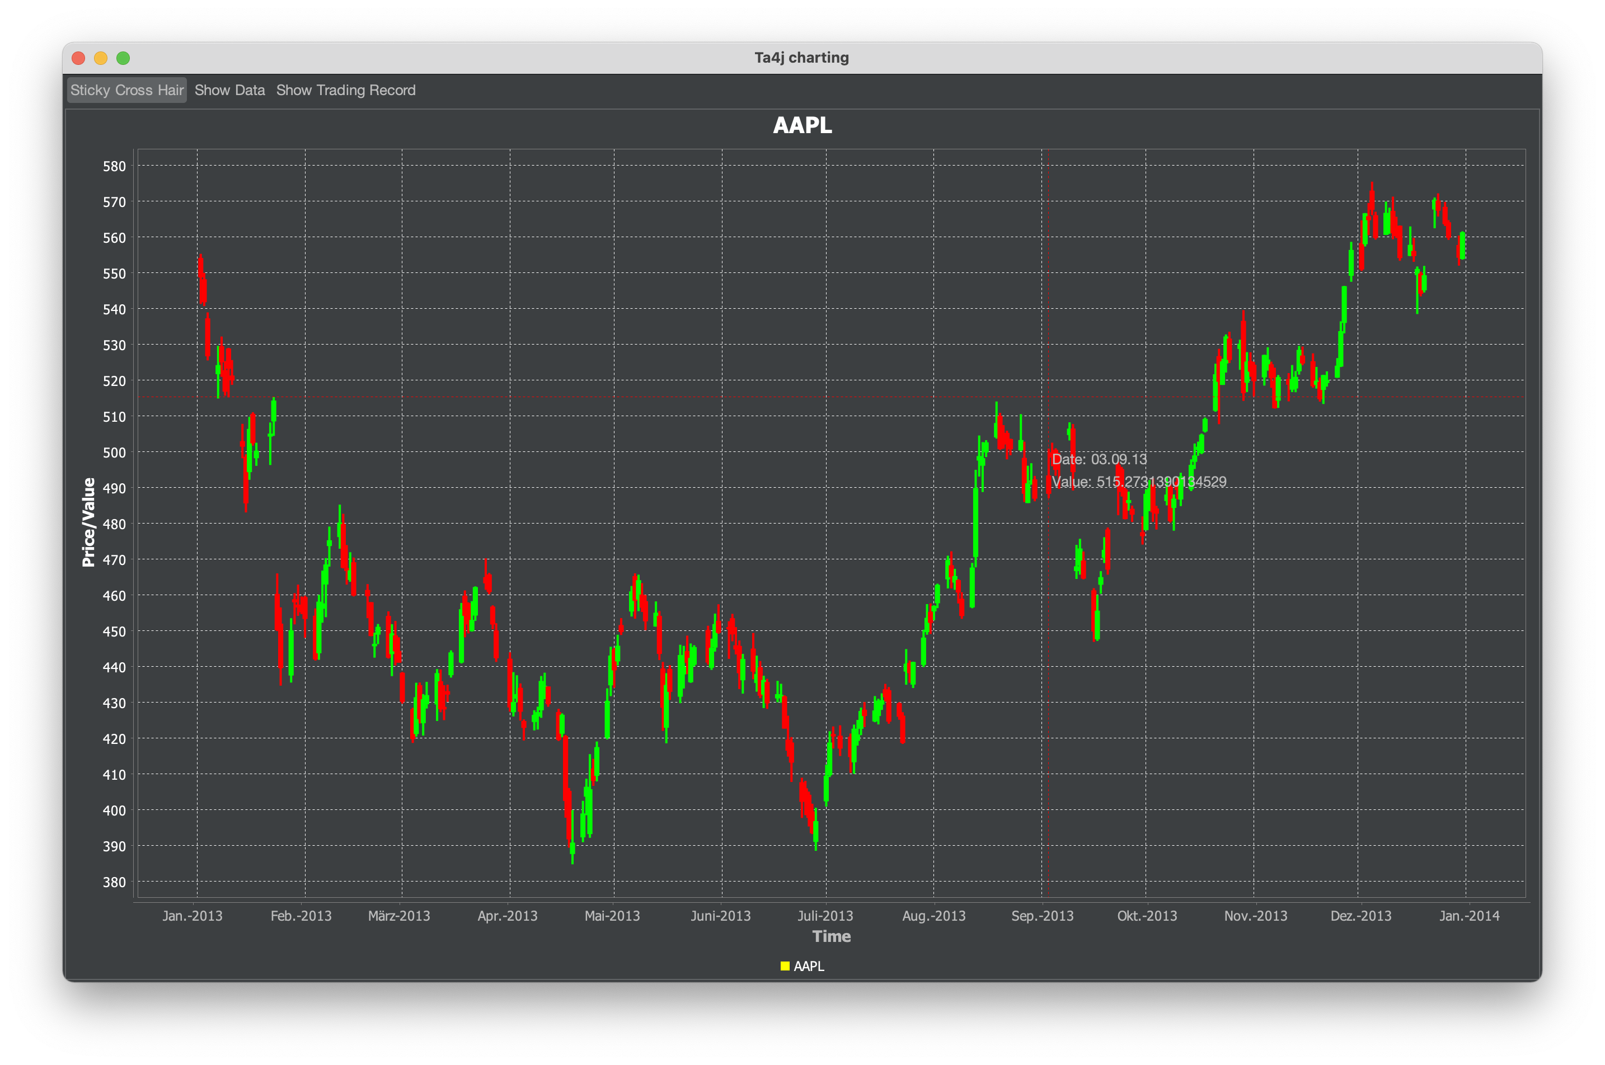
Task: Toggle the Sticky Cross Hair button
Action: click(x=126, y=91)
